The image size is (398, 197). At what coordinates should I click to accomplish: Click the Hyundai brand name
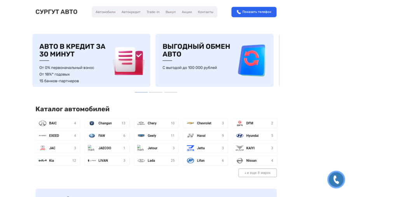tap(252, 136)
